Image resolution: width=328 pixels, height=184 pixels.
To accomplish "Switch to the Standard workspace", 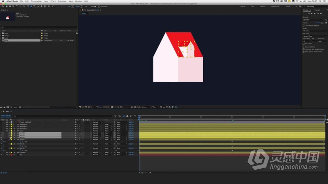I will 262,6.
